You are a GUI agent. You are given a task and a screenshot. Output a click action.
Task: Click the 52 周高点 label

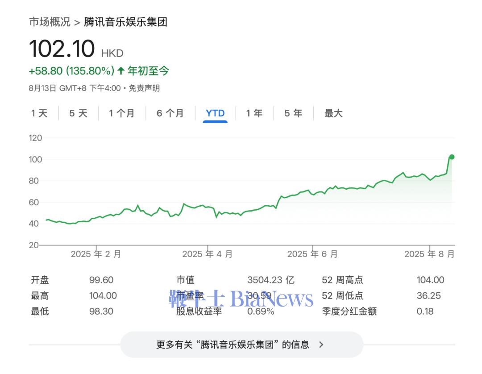(x=342, y=280)
